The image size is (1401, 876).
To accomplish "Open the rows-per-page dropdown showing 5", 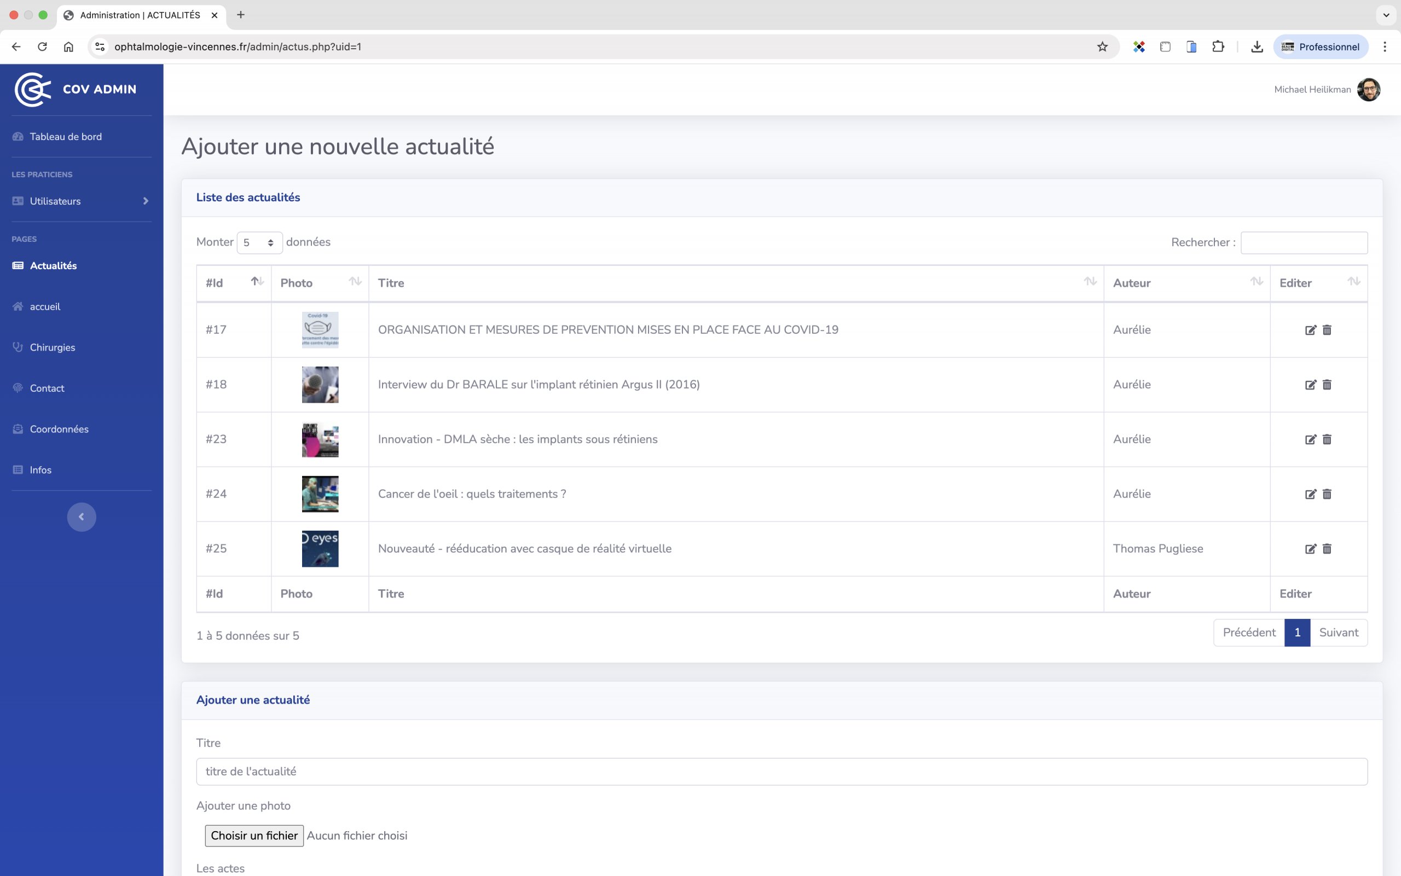I will click(x=259, y=243).
